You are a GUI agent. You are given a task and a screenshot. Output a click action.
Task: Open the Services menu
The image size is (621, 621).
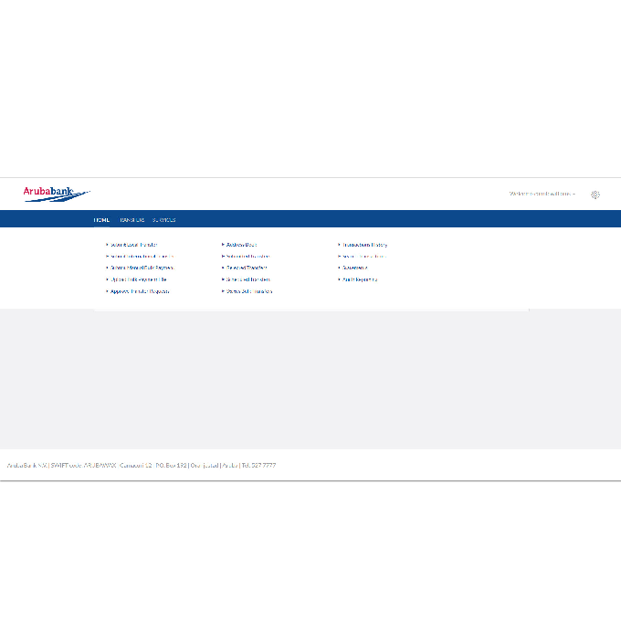164,220
